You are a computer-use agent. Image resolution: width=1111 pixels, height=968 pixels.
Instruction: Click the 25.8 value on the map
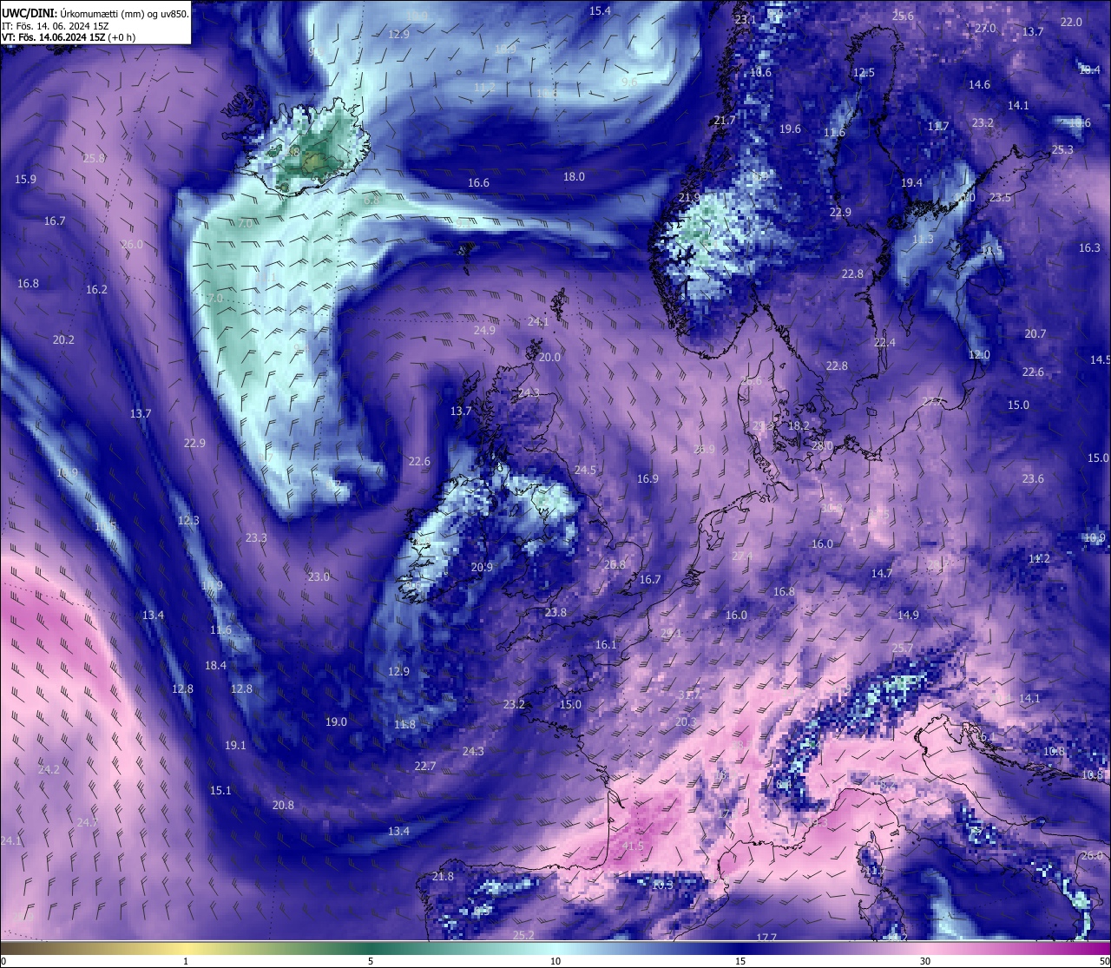[94, 158]
